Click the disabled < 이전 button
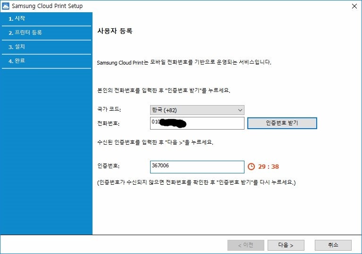Image resolution: width=362 pixels, height=254 pixels. pyautogui.click(x=245, y=245)
